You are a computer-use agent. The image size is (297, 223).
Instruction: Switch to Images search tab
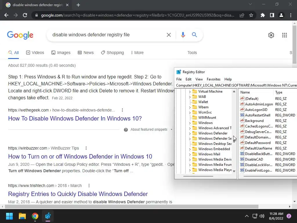61,53
